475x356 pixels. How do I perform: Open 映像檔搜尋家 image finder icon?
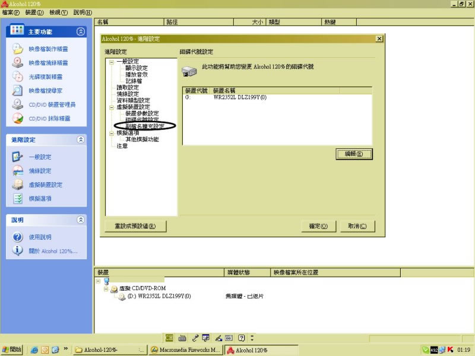click(18, 91)
